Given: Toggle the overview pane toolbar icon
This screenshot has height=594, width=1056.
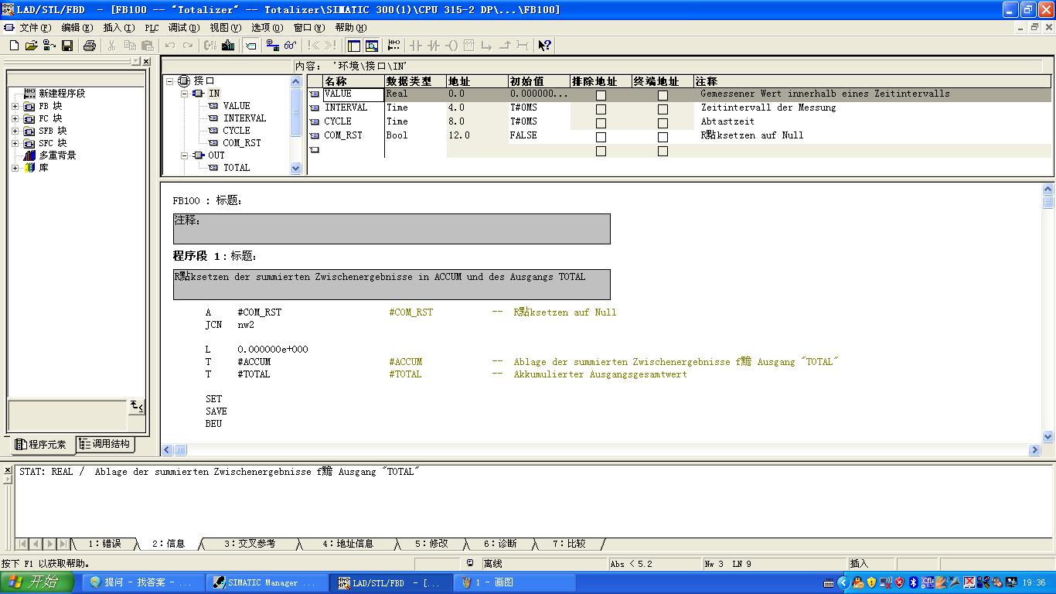Looking at the screenshot, I should tap(354, 46).
